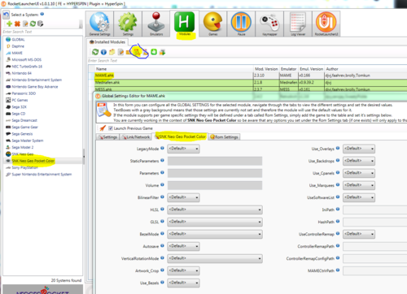Open the GLSL dropdown
The height and width of the screenshot is (294, 407).
[x=215, y=222]
